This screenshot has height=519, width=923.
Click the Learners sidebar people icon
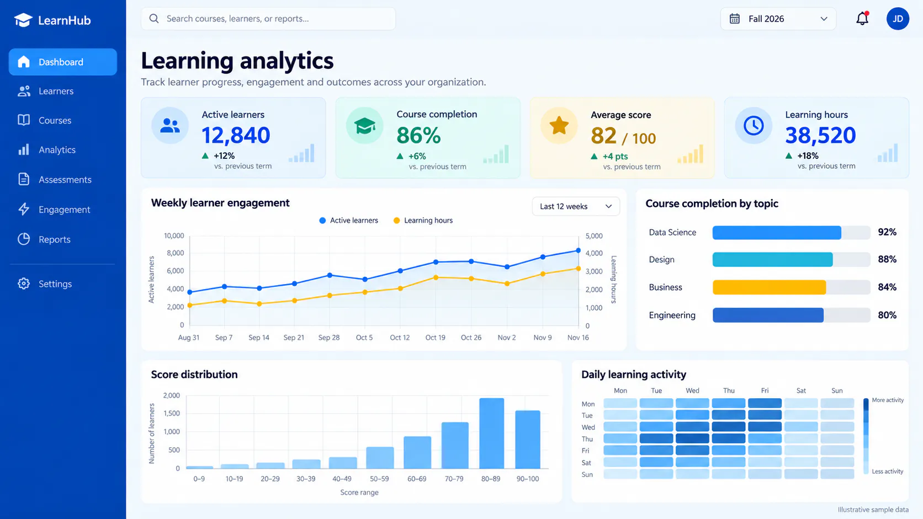click(24, 91)
